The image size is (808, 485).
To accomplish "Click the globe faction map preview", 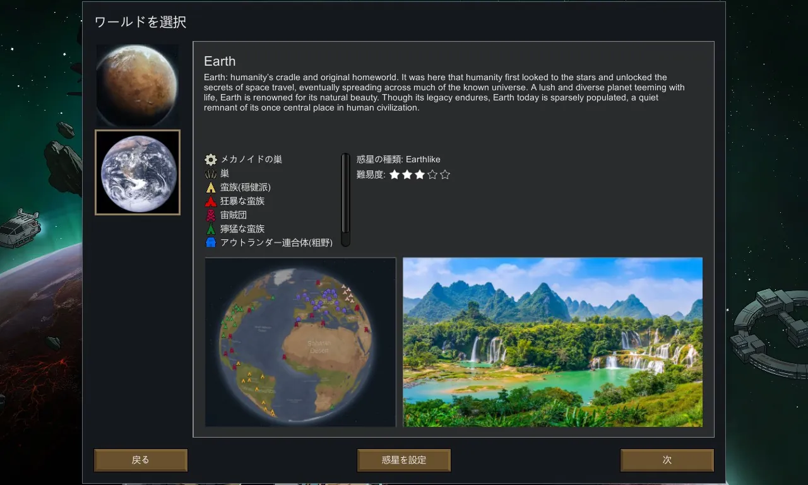I will 300,342.
